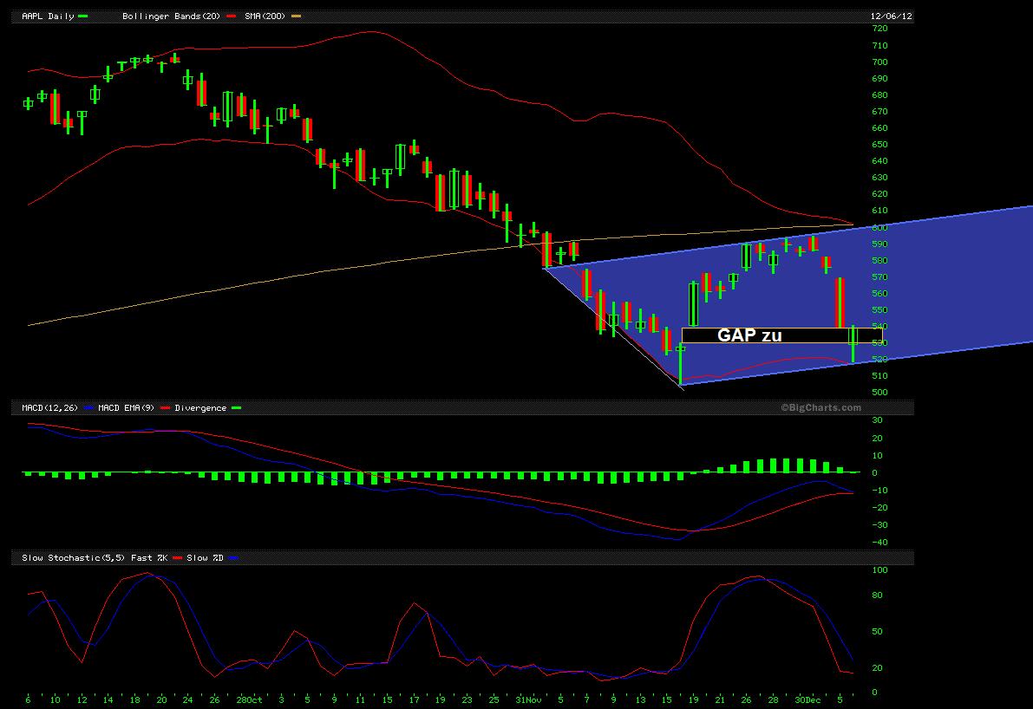
Task: Select the Bollinger Bands(20) legend label
Action: tap(171, 16)
